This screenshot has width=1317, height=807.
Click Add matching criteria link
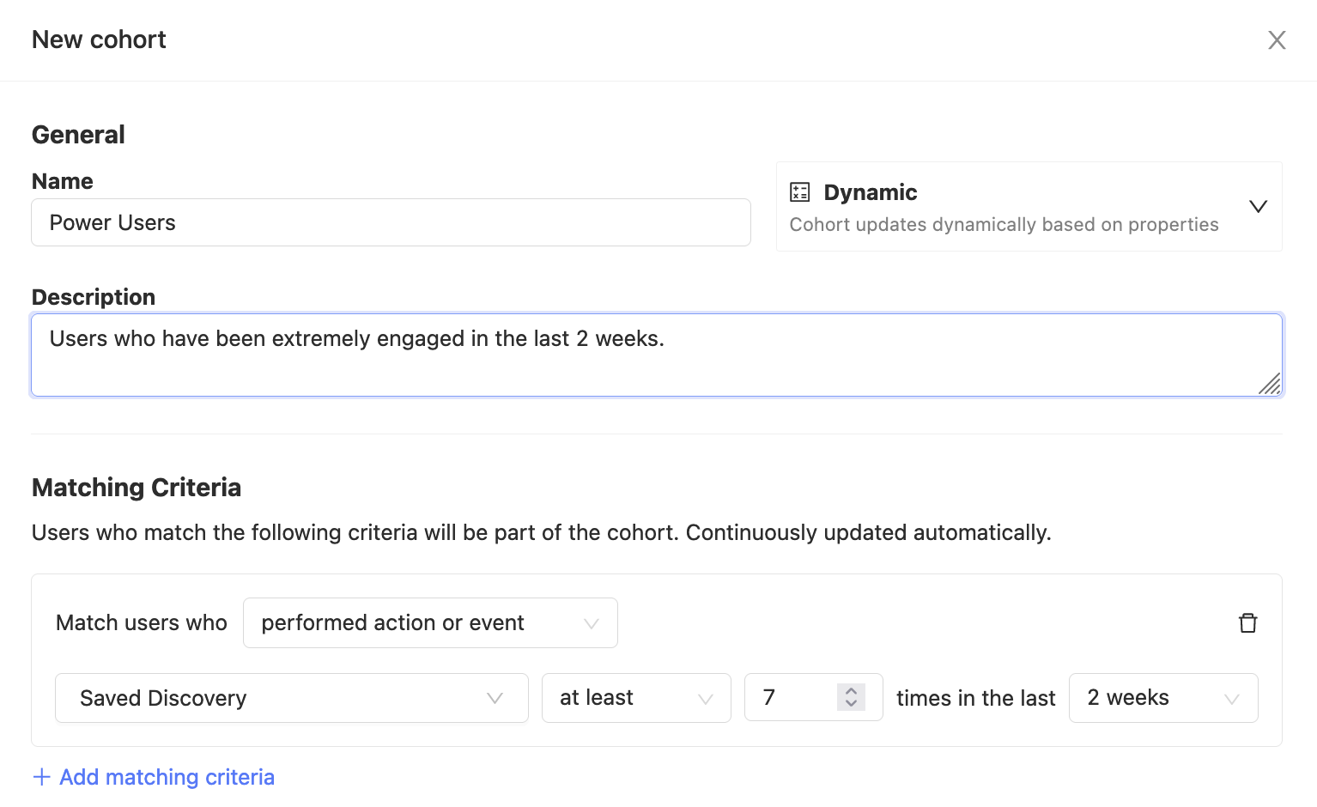pos(154,777)
